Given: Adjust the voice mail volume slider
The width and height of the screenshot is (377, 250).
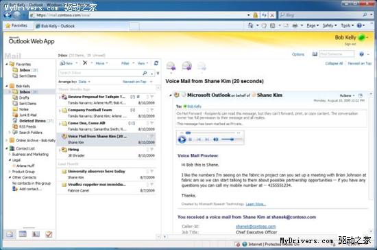Looking at the screenshot, I should pos(232,139).
